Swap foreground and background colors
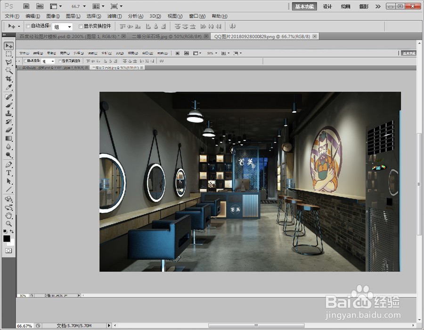 pos(12,231)
